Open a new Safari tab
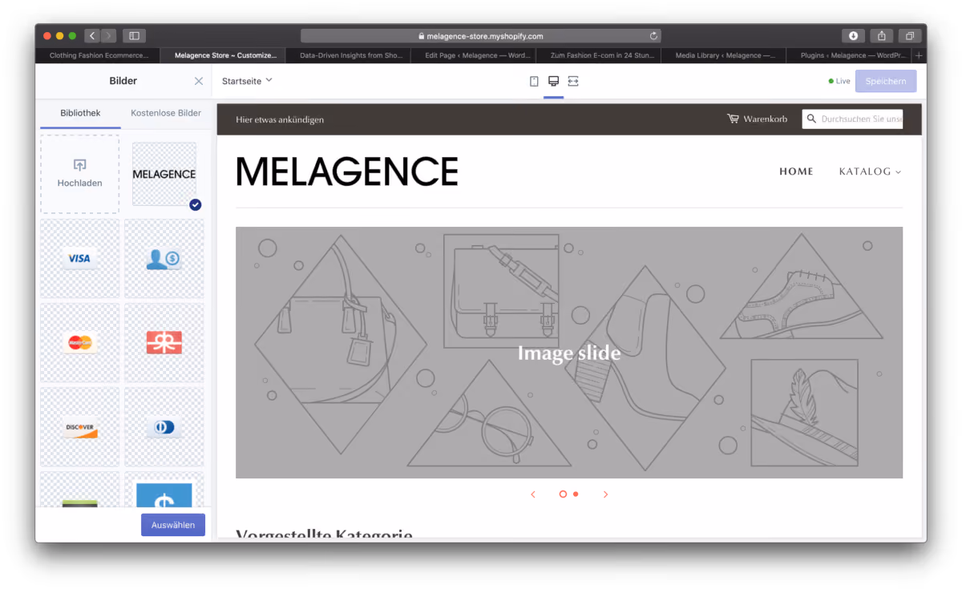The image size is (962, 589). click(919, 55)
